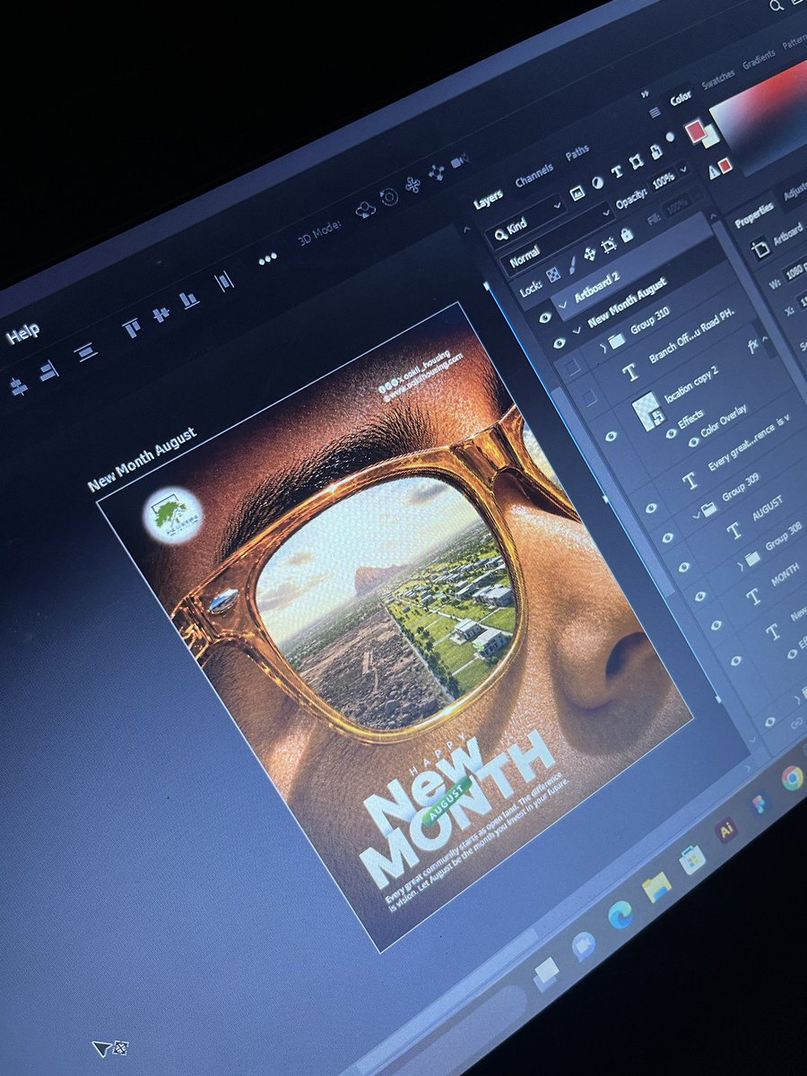Click the background color swatch

click(711, 135)
